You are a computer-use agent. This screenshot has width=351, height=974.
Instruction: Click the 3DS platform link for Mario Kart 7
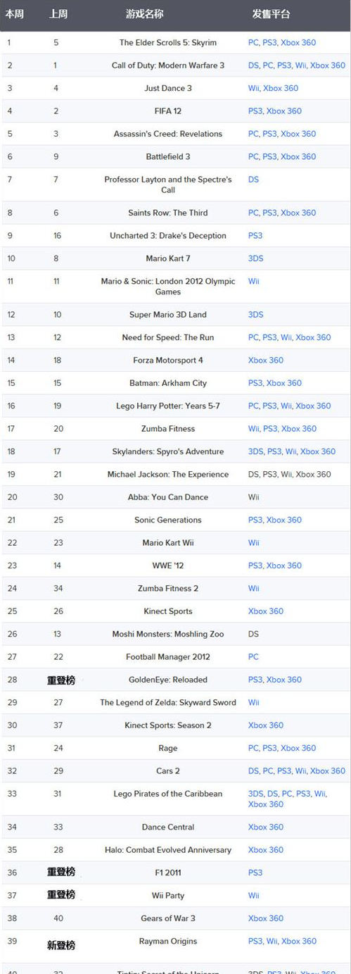(x=255, y=258)
